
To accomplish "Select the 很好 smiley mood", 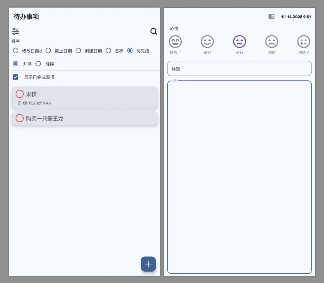I will [207, 41].
